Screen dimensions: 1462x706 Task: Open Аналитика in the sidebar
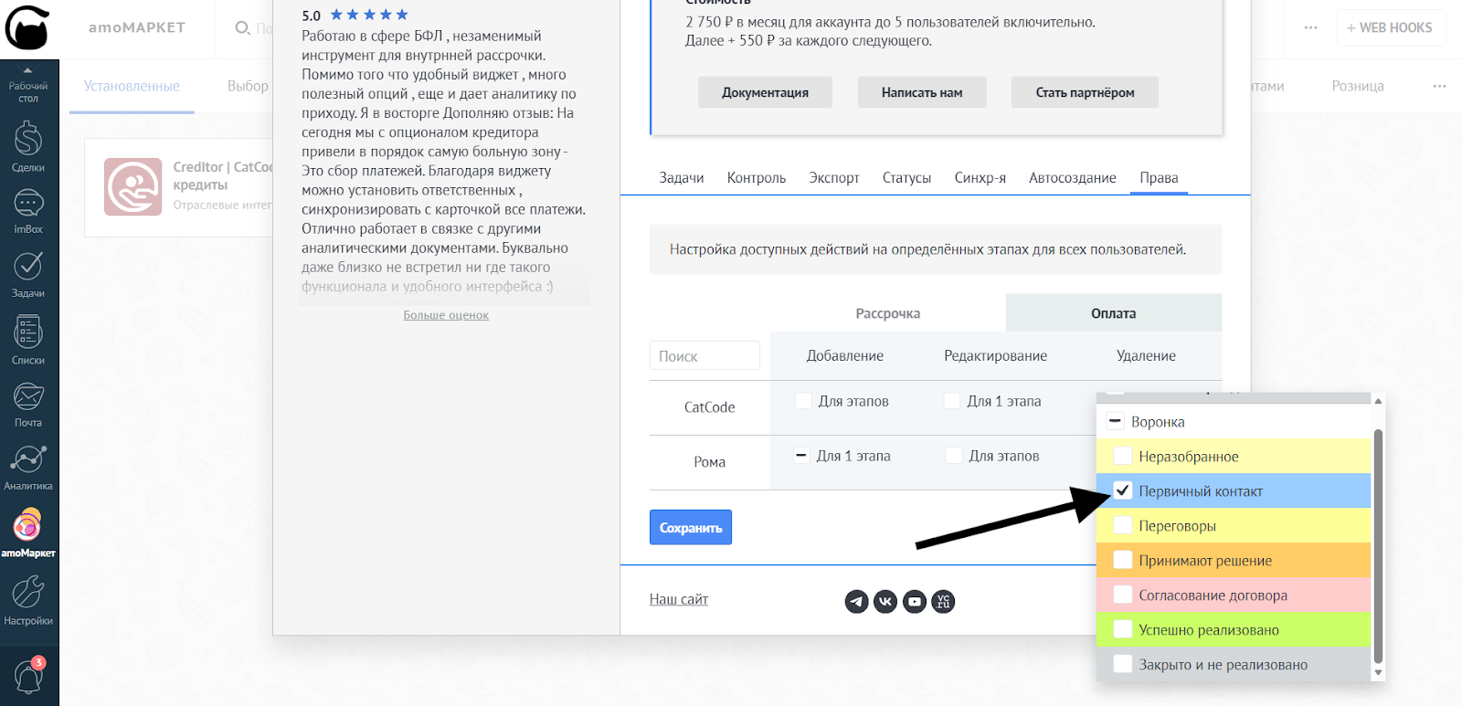point(28,466)
